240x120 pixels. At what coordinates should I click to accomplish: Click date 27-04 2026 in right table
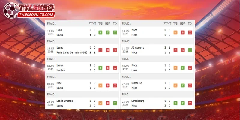pyautogui.click(x=125, y=85)
